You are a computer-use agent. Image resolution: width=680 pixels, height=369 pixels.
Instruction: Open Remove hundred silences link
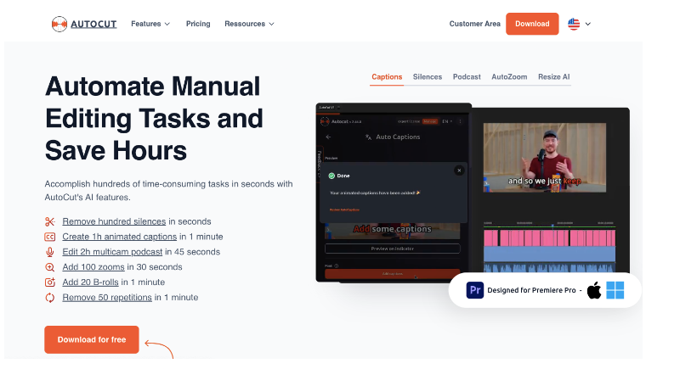tap(114, 221)
